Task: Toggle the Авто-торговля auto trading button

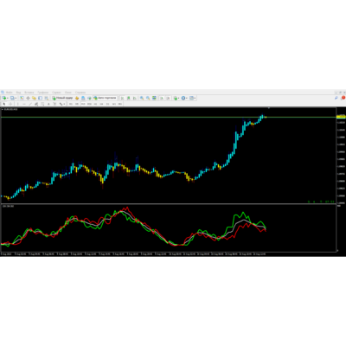Action: coord(105,98)
